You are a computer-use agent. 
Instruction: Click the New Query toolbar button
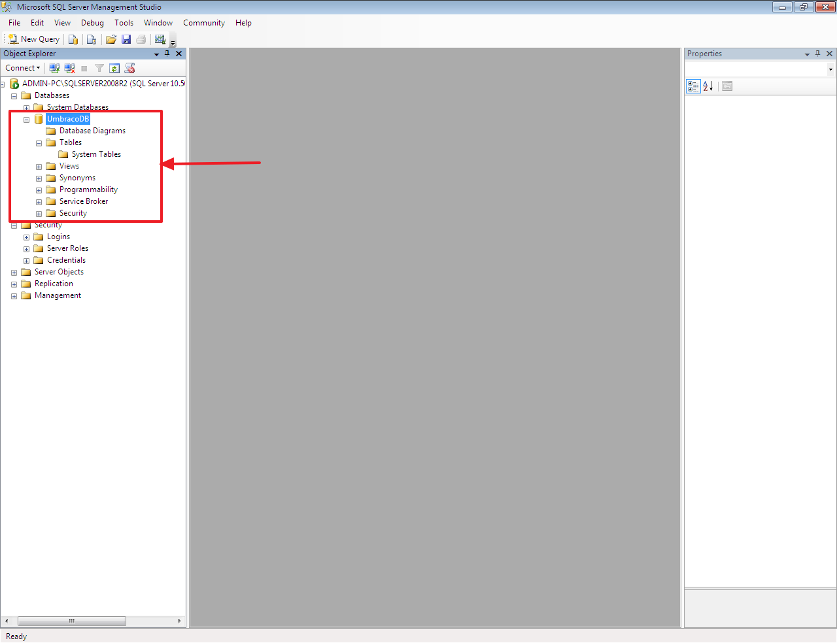pyautogui.click(x=34, y=39)
